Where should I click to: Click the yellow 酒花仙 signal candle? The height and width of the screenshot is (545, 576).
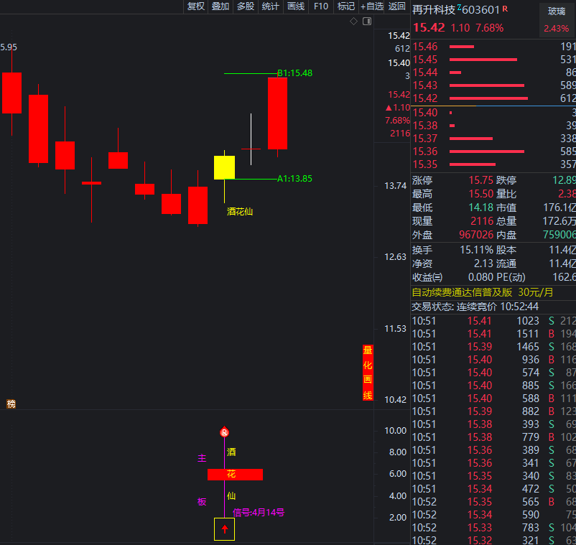click(x=224, y=167)
